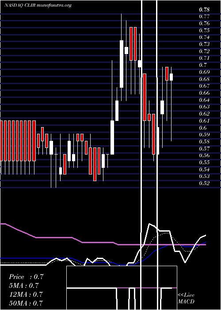Pick the 0.62 axis label

pyautogui.click(x=204, y=113)
